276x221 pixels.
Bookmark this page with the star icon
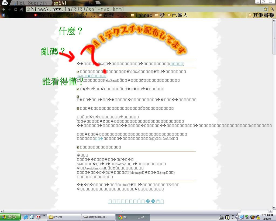coord(265,9)
